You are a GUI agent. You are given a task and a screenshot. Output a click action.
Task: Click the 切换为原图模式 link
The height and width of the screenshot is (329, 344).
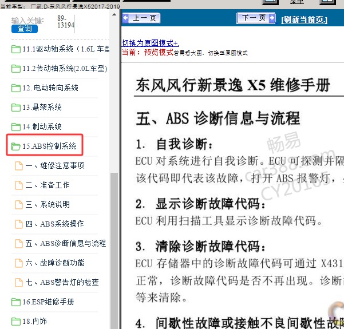[x=151, y=43]
